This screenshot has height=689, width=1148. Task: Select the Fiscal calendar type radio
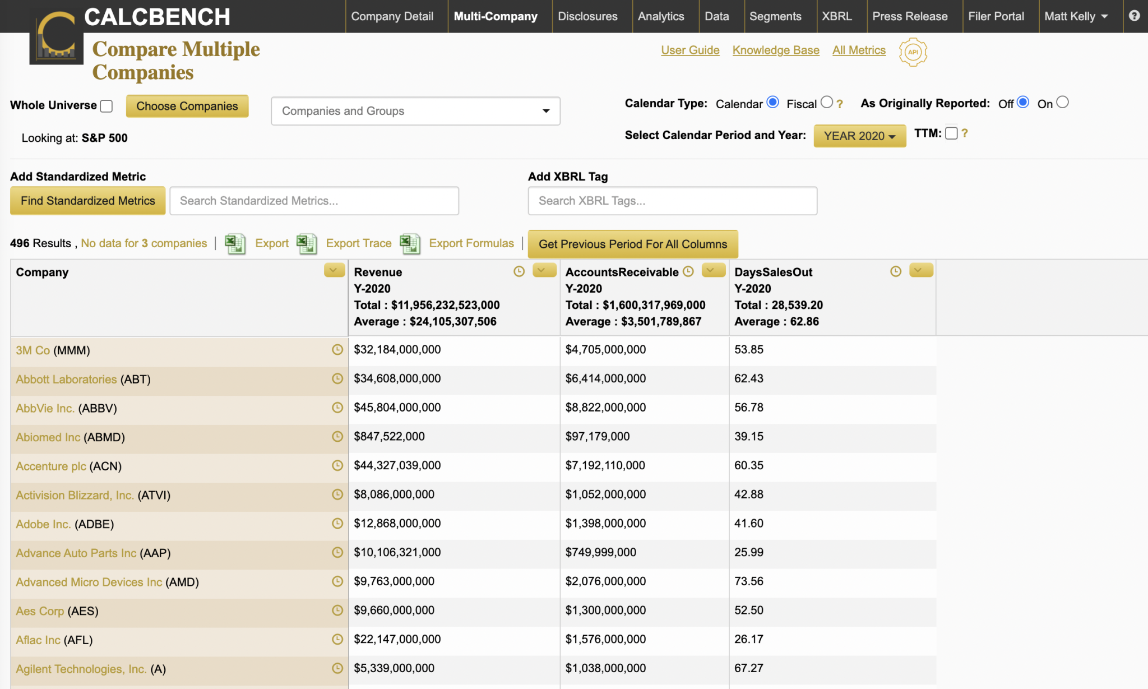[x=826, y=102]
